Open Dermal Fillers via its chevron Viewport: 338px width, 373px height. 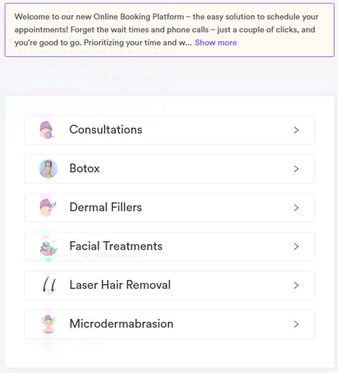click(x=296, y=208)
